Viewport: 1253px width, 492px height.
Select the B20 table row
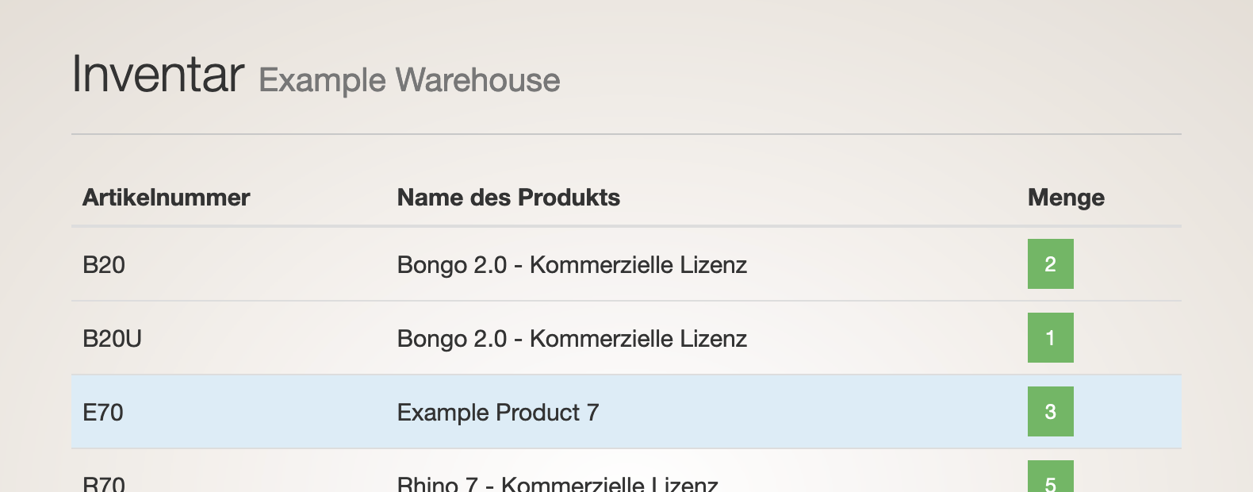[626, 264]
